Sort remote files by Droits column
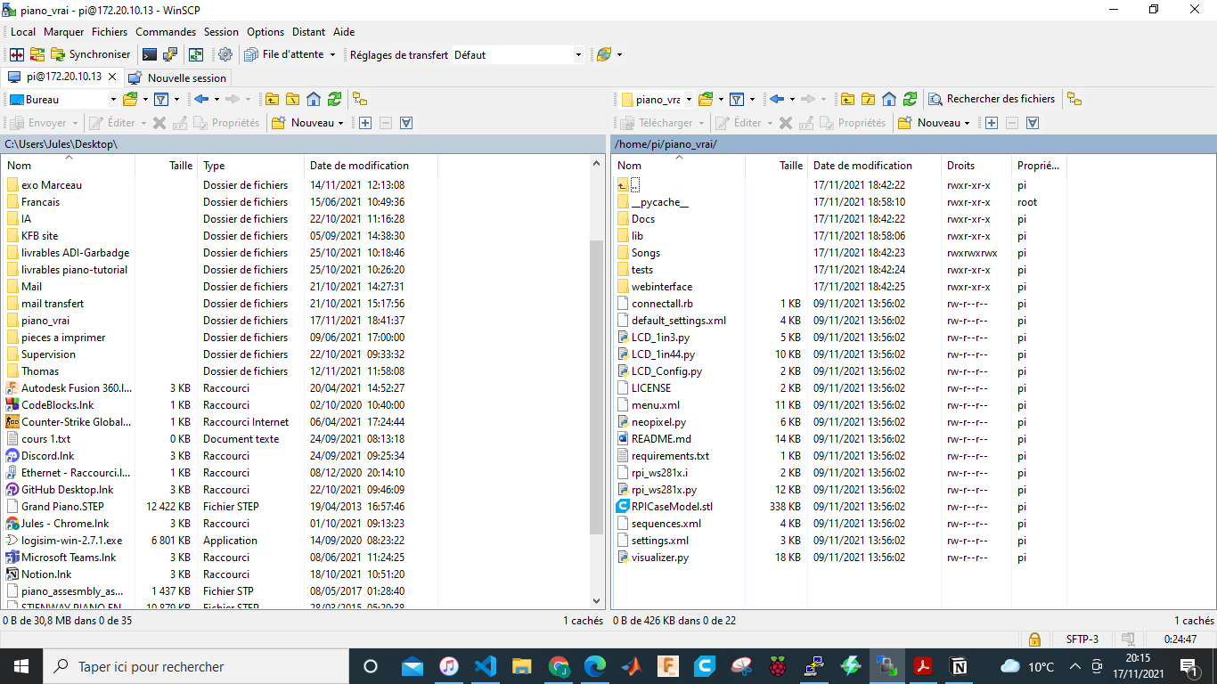 pos(976,166)
